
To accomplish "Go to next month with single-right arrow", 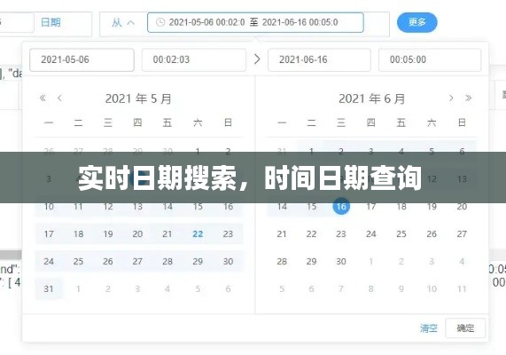I will 451,98.
